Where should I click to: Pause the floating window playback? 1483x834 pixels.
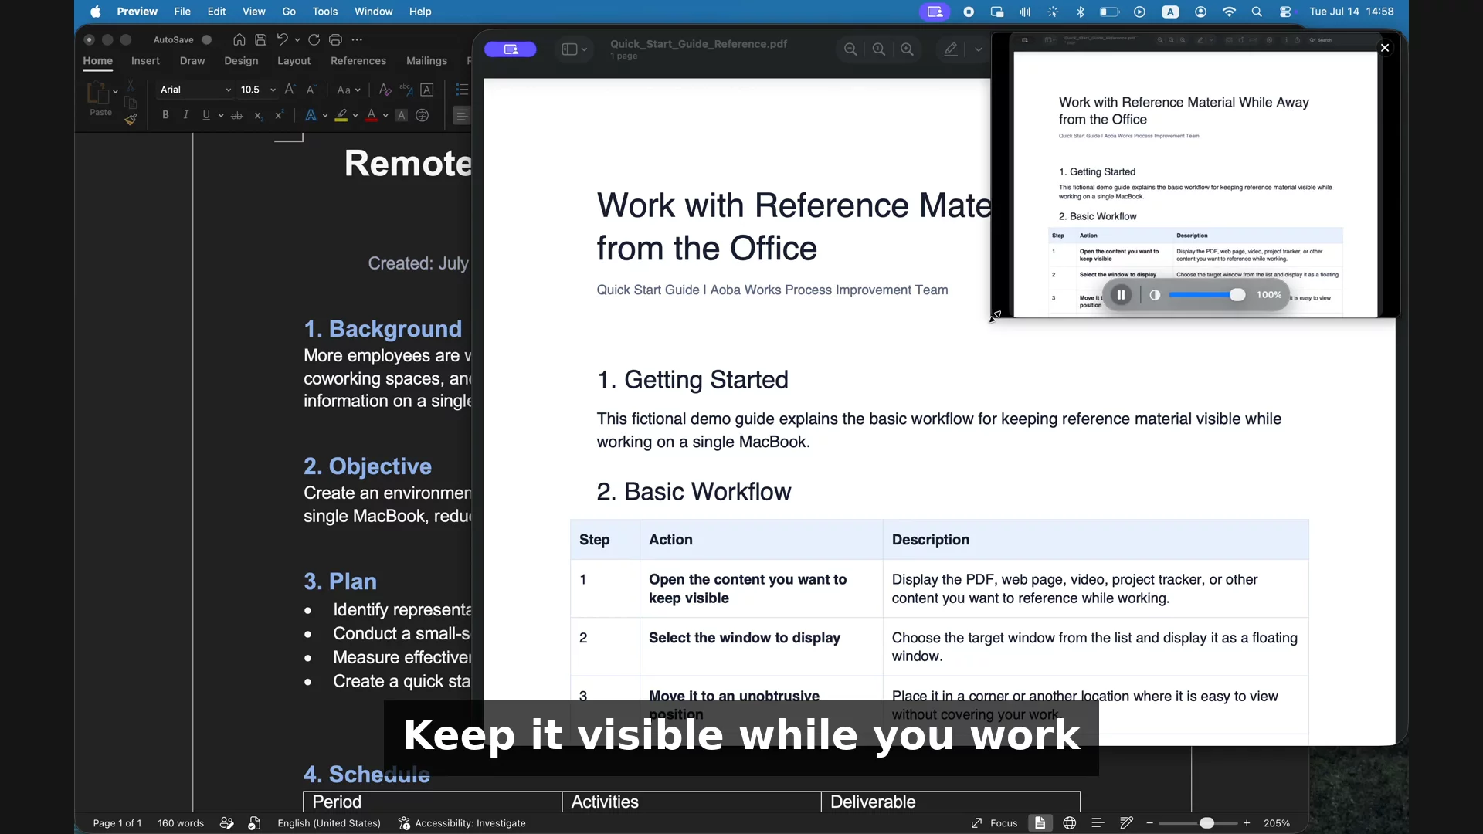[1121, 295]
